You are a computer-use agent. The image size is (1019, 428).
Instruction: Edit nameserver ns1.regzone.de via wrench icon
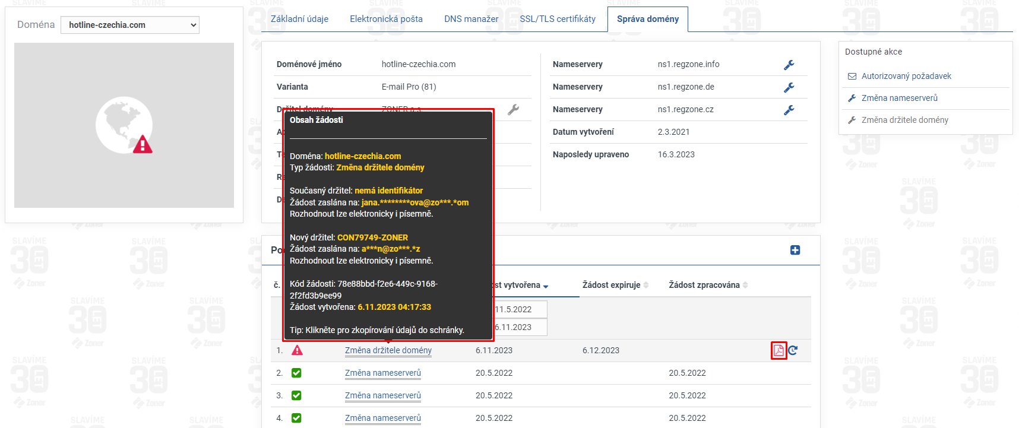tap(789, 87)
